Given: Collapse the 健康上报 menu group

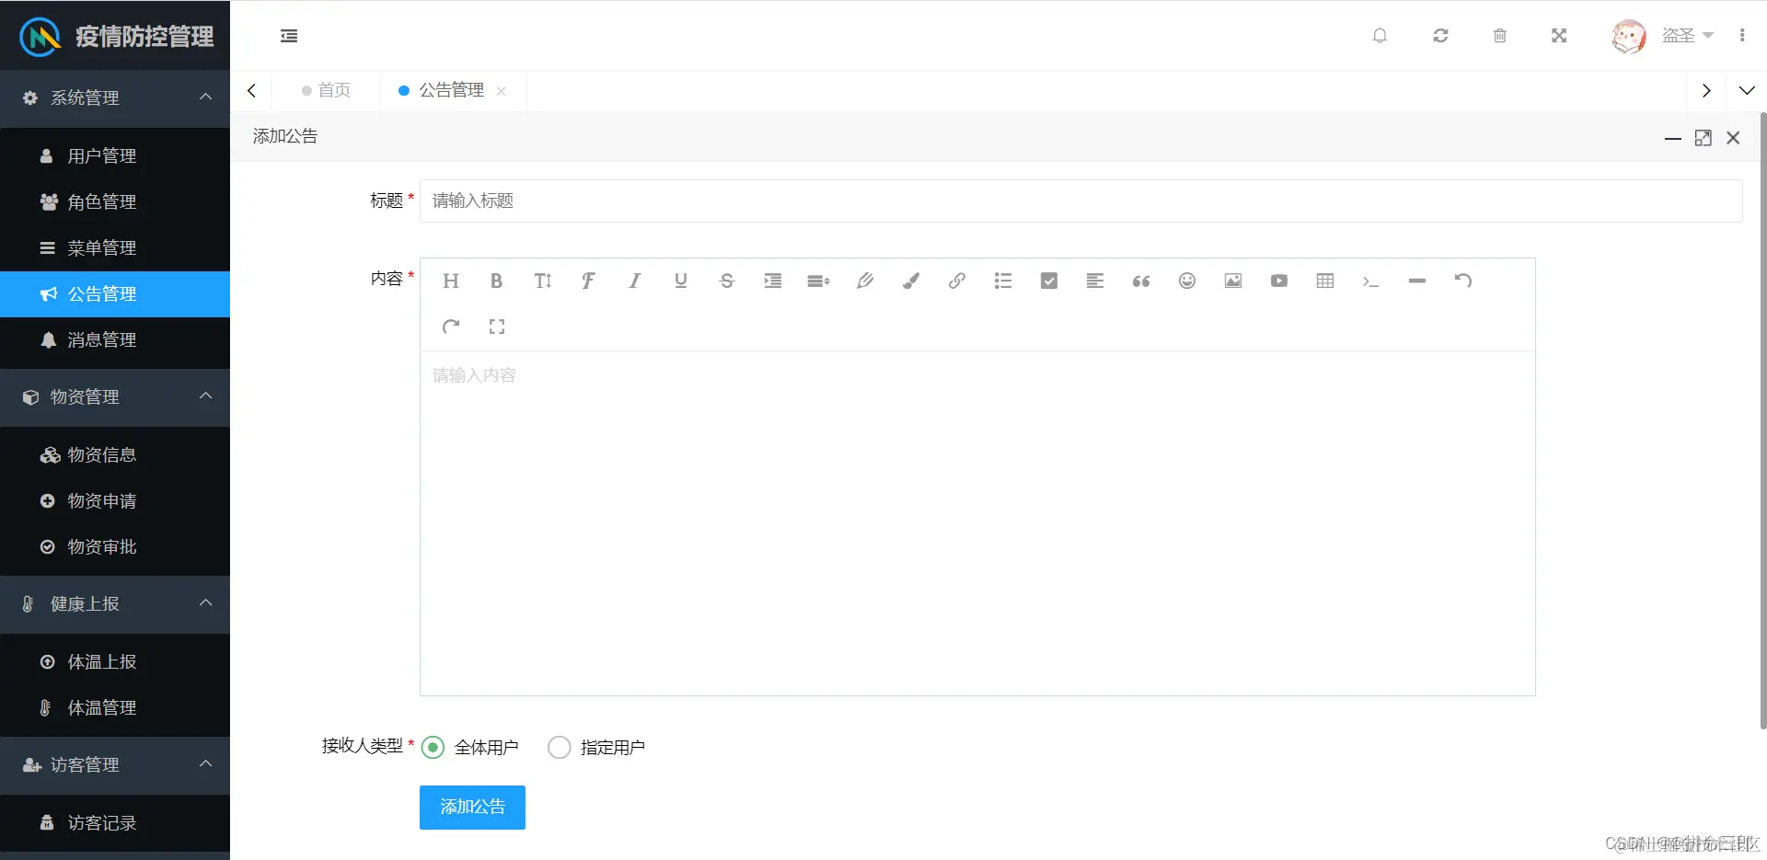Looking at the screenshot, I should (x=115, y=603).
